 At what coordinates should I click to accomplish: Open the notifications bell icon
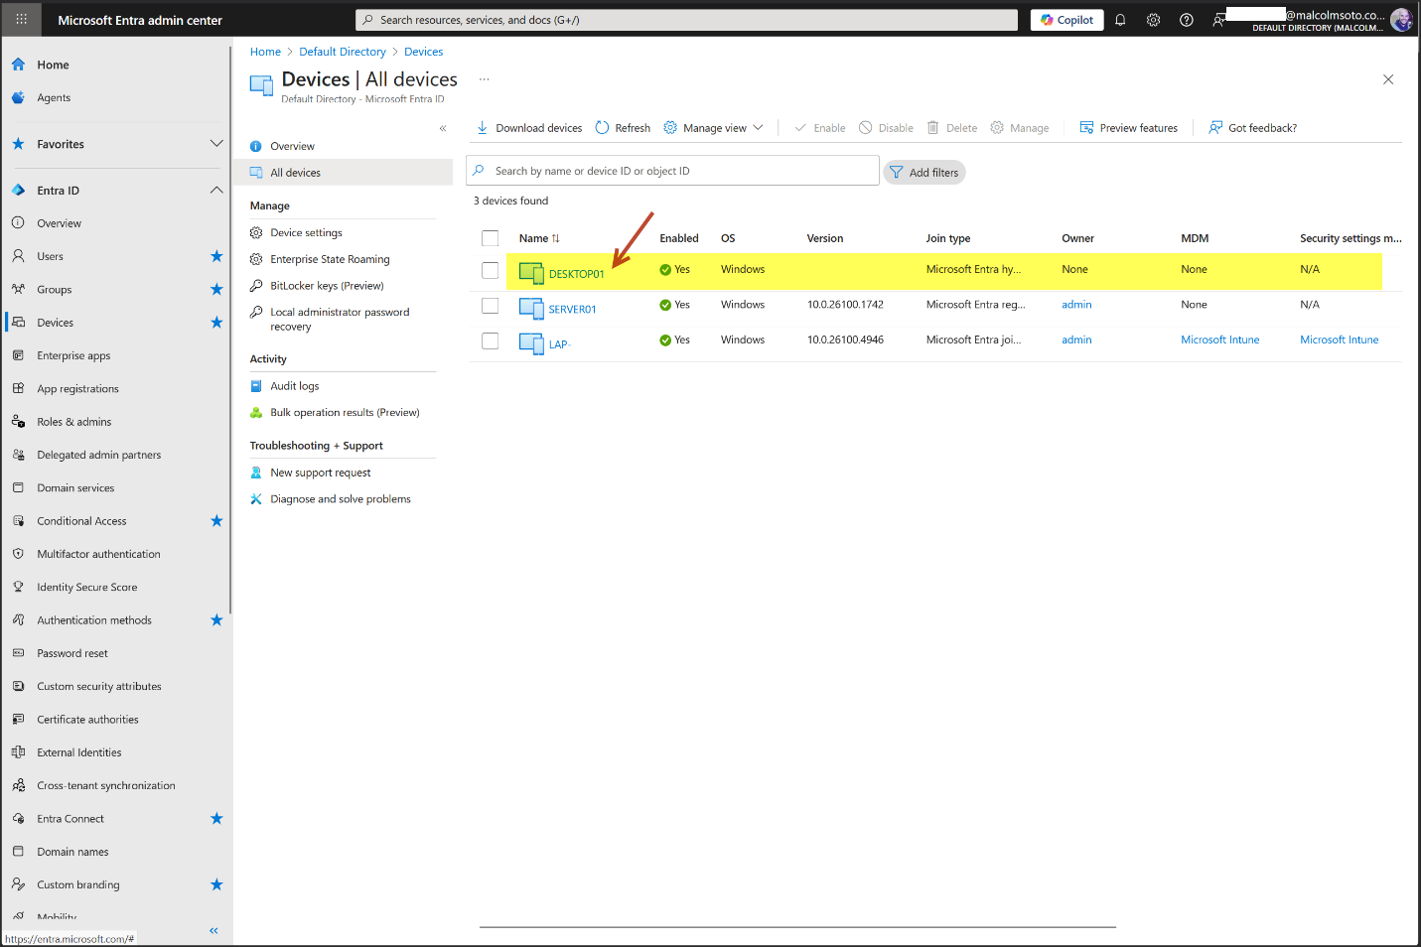(x=1120, y=20)
